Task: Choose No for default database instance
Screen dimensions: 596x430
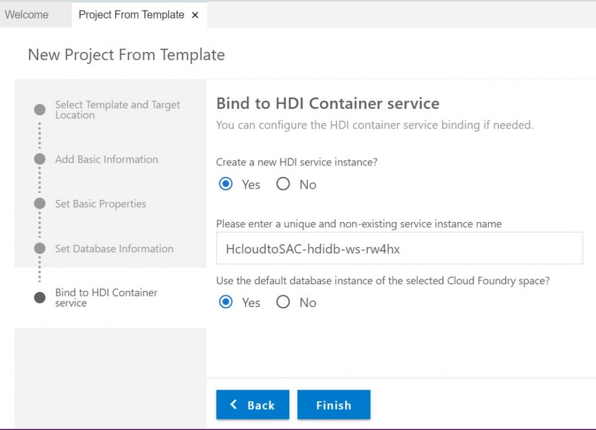Action: 283,302
